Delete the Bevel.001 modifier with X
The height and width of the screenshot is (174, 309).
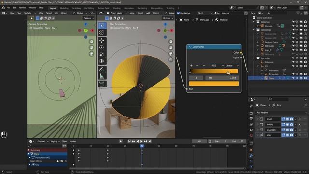[x=299, y=130]
